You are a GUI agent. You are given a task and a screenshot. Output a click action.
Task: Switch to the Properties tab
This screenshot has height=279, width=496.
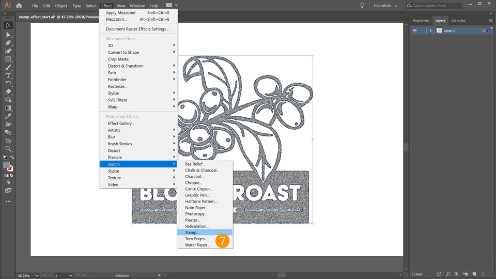coord(421,21)
